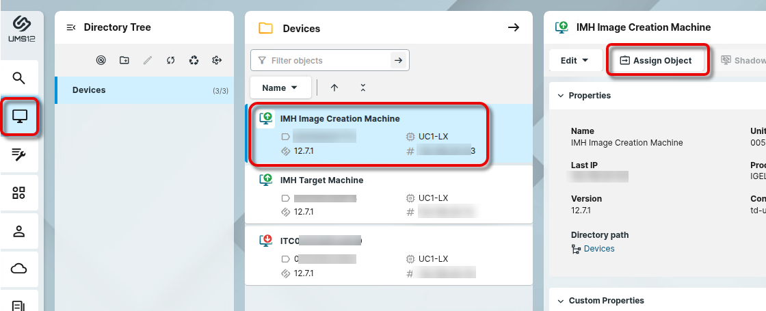766x311 pixels.
Task: Open the Edit dropdown menu
Action: [574, 60]
